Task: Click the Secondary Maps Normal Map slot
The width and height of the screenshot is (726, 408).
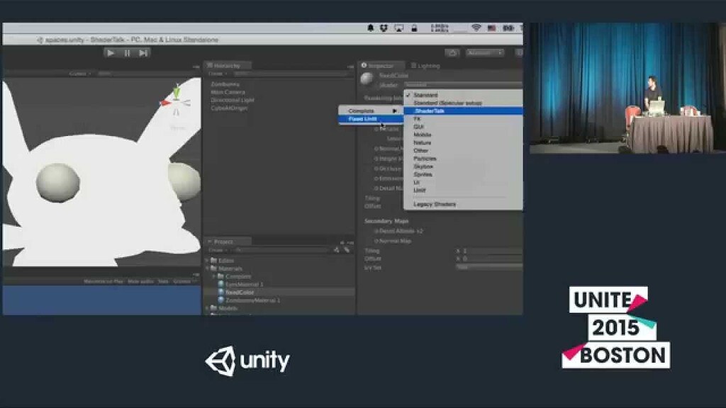Action: [393, 241]
